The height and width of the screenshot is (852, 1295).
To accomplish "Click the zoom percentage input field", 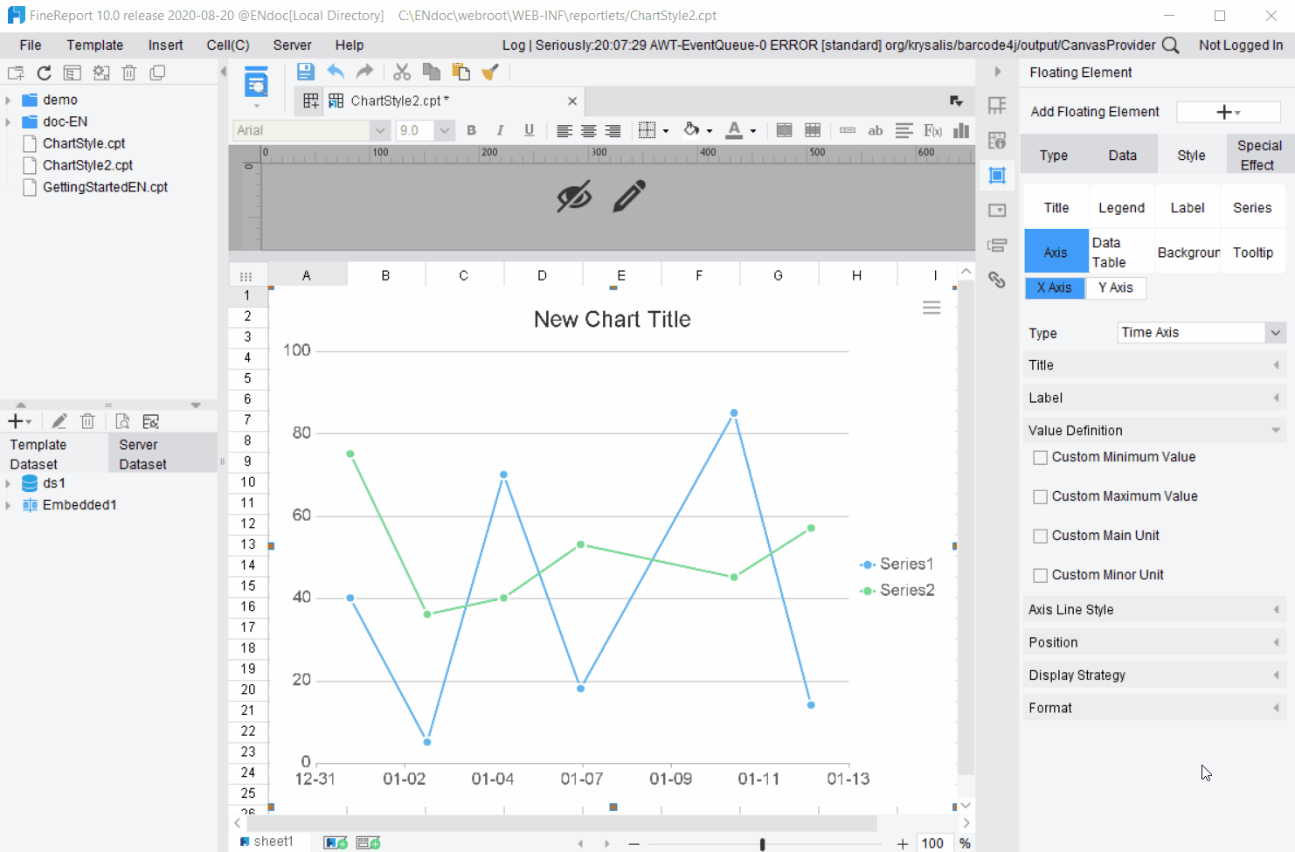I will click(x=933, y=843).
